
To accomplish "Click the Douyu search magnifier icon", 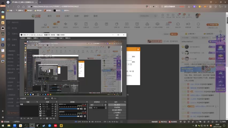I will [x=155, y=16].
